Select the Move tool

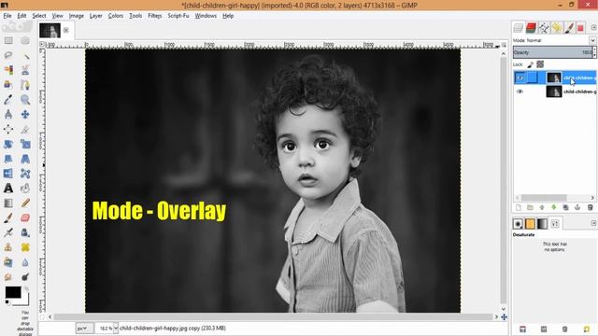[x=25, y=114]
